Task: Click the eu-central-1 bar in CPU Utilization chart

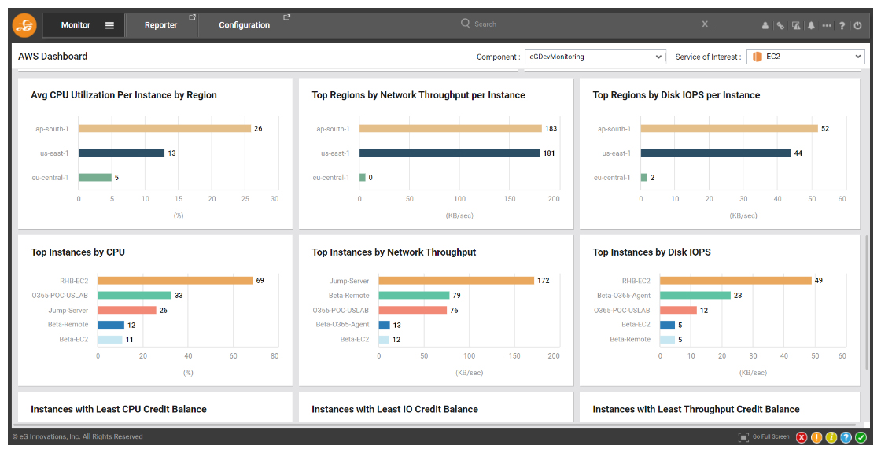Action: tap(95, 178)
